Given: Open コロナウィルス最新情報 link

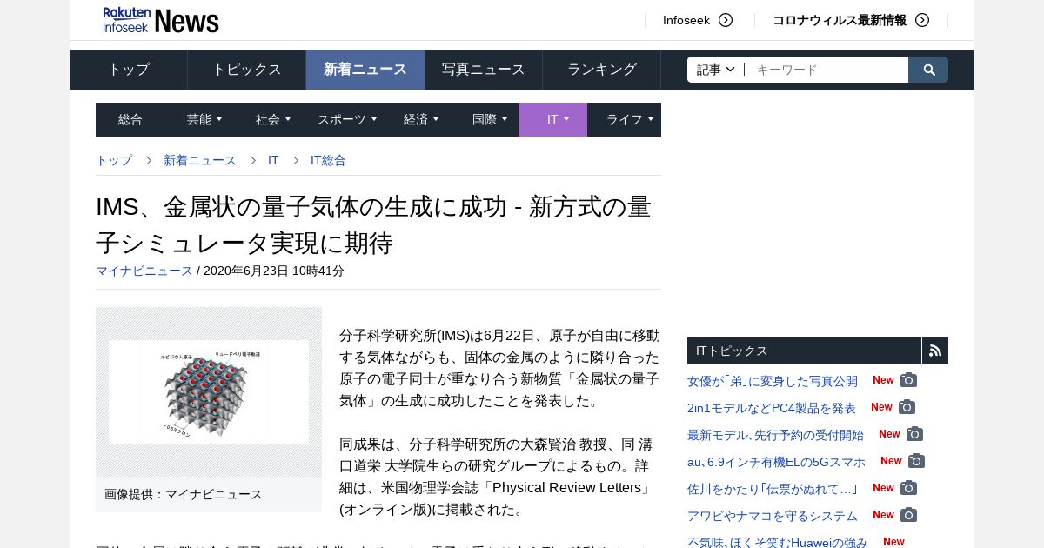Looking at the screenshot, I should click(x=840, y=20).
